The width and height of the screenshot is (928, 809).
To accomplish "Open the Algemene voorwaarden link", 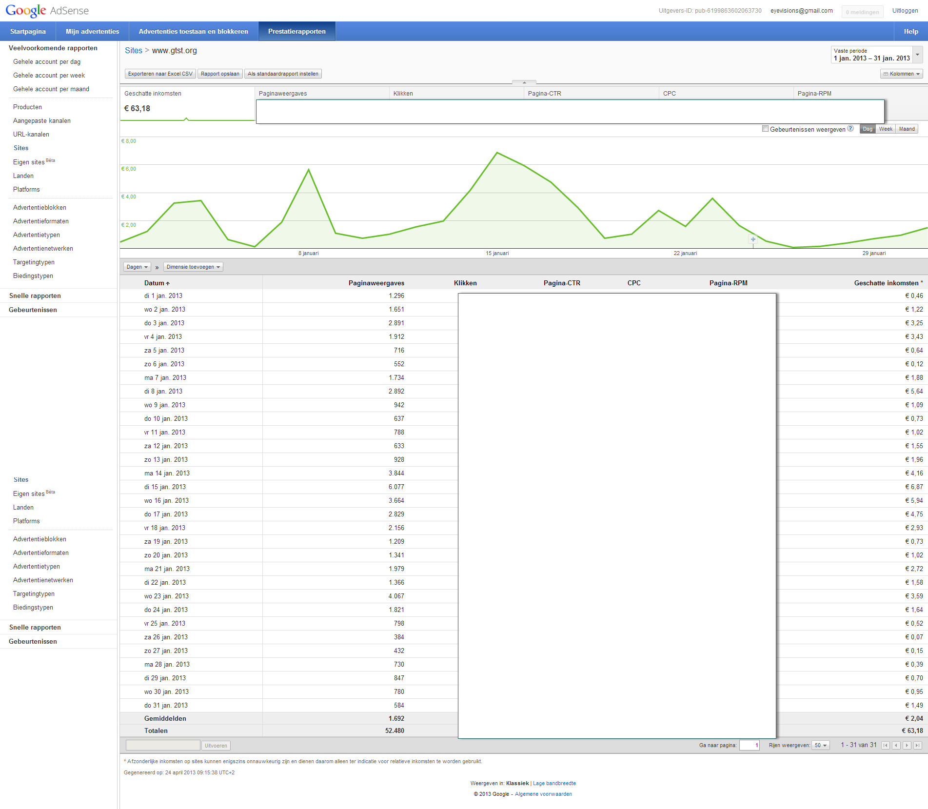I will coord(543,794).
